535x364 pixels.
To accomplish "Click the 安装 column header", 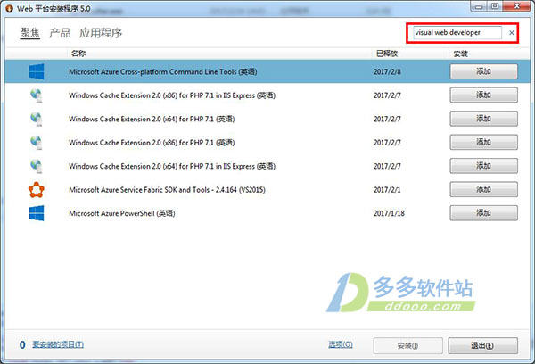I will click(461, 54).
